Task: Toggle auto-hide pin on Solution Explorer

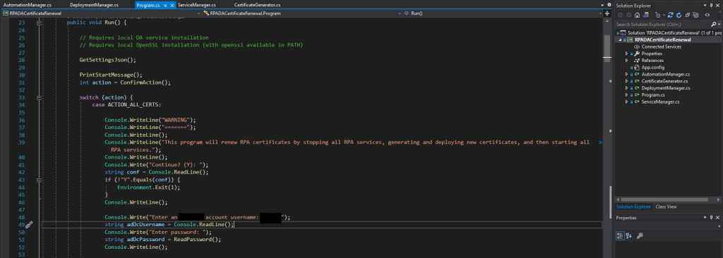Action: point(712,5)
